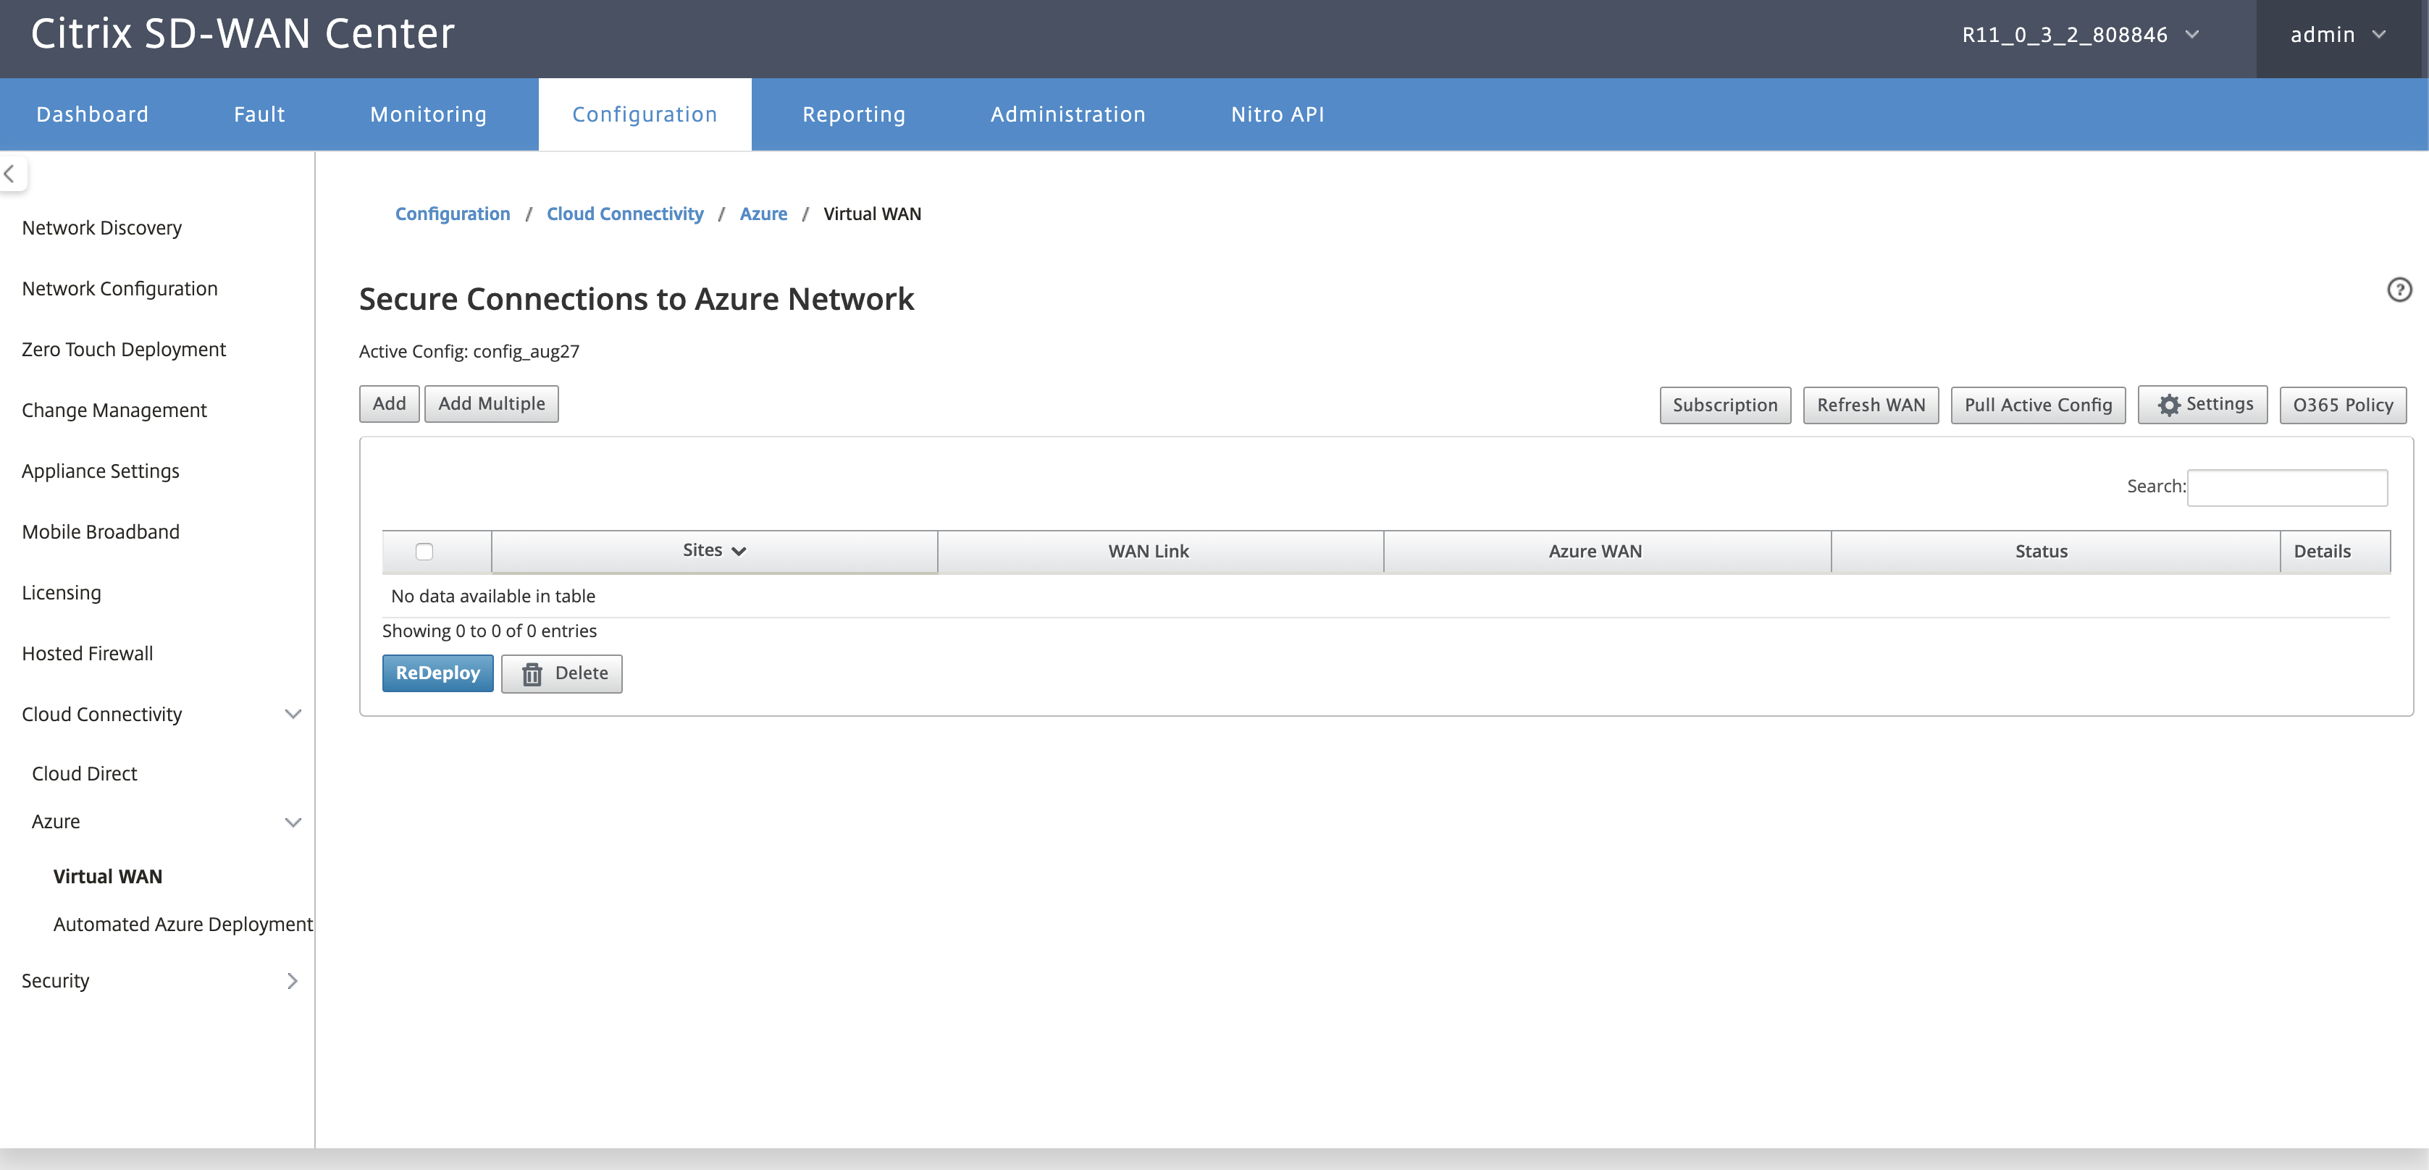
Task: Open the R11_0_3_2_808846 version dropdown
Action: pyautogui.click(x=2080, y=35)
